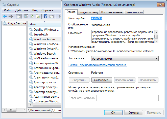167x119 pixels.
Task: Select Службы (локальные) tree node
Action: 15,23
